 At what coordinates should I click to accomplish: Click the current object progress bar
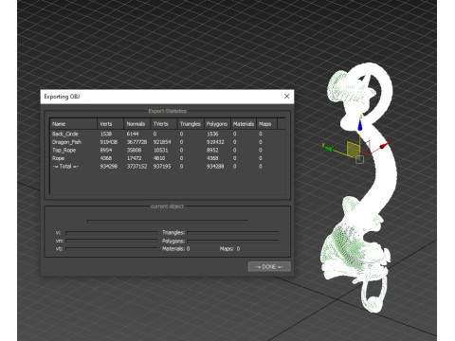[x=168, y=221]
